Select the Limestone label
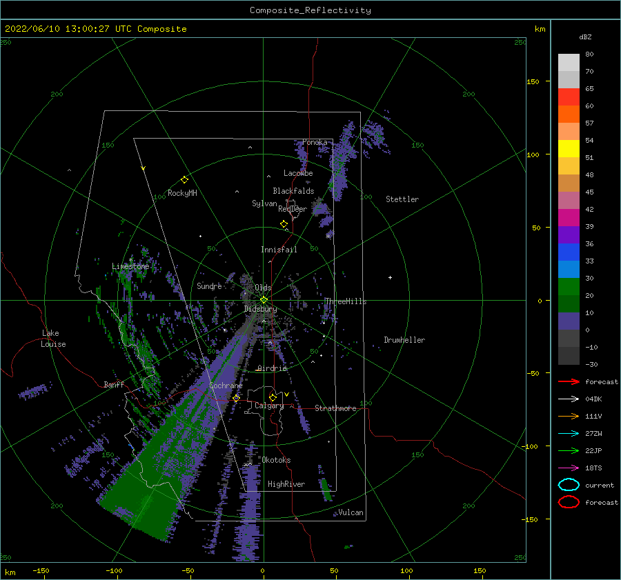Image resolution: width=621 pixels, height=580 pixels. 130,266
